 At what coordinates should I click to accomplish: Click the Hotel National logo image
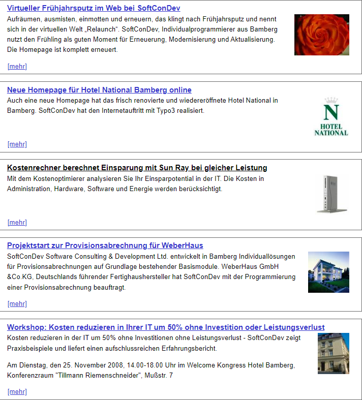(331, 116)
